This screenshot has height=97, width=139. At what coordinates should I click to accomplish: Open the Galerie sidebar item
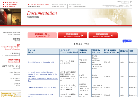15,80
